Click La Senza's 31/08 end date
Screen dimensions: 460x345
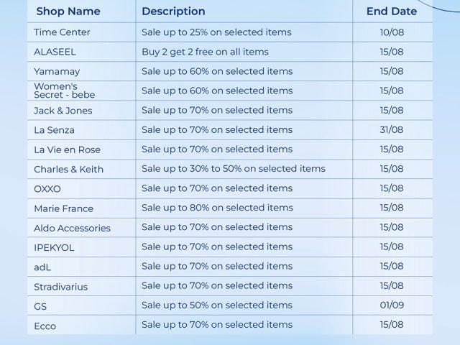click(x=392, y=130)
